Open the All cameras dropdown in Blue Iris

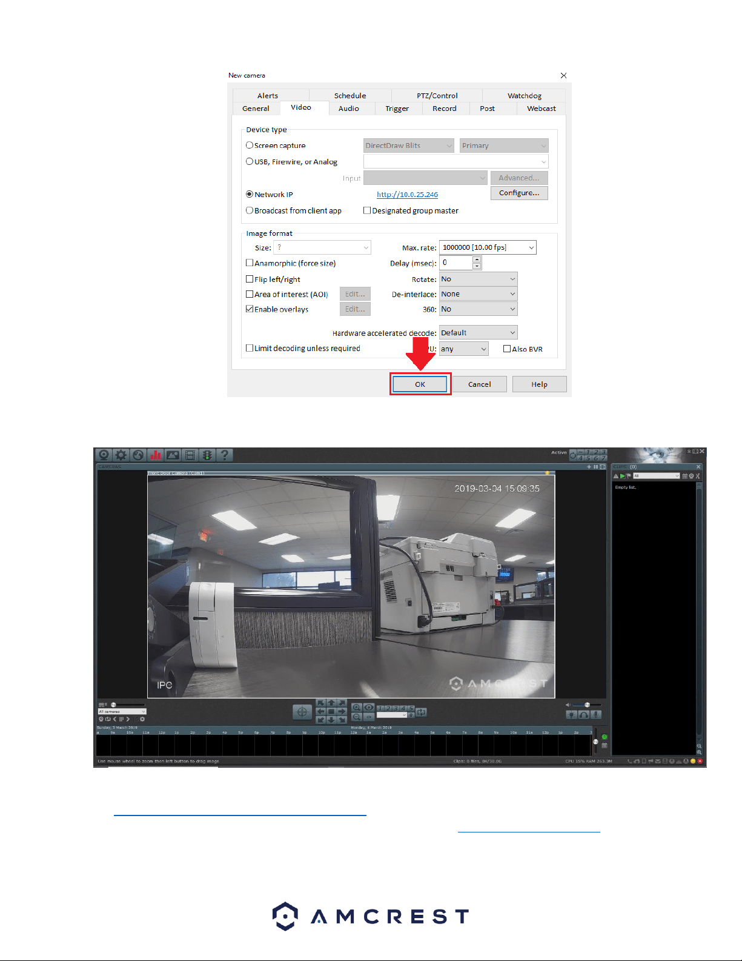pyautogui.click(x=122, y=712)
